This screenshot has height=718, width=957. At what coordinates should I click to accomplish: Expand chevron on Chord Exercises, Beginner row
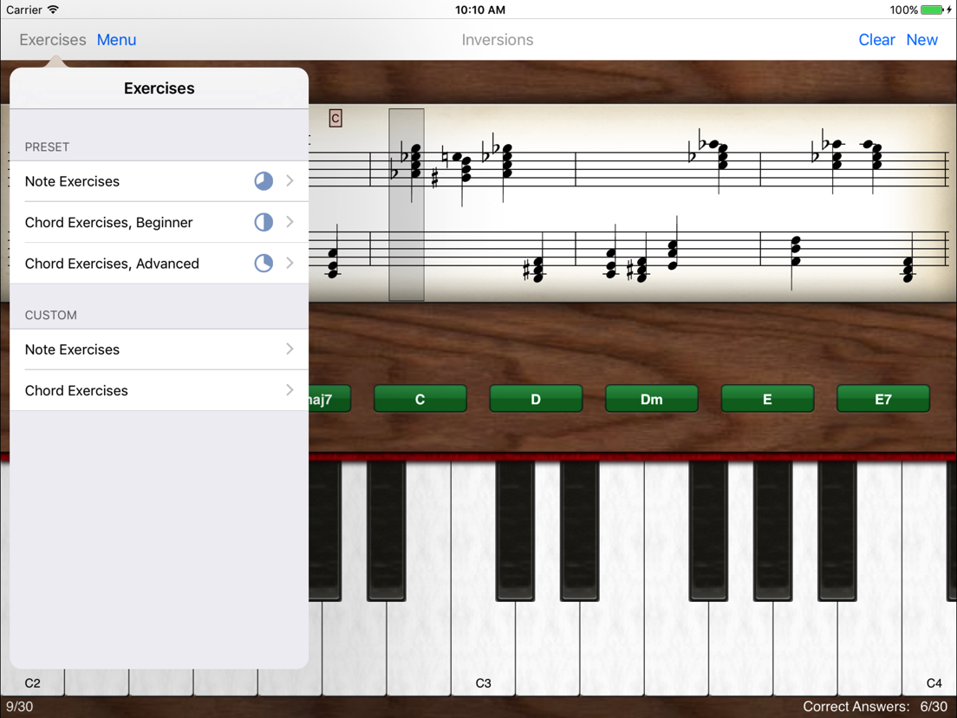pos(290,222)
